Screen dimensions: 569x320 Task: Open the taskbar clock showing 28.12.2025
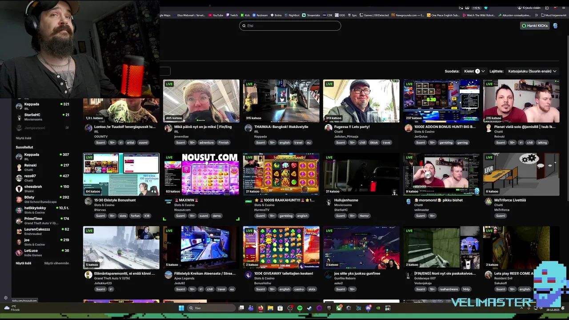tap(553, 309)
